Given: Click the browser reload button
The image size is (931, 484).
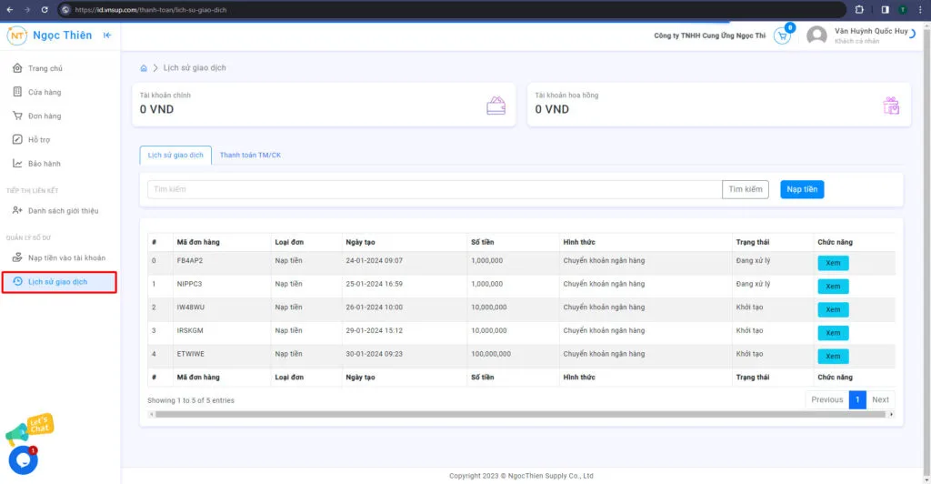Looking at the screenshot, I should click(45, 9).
